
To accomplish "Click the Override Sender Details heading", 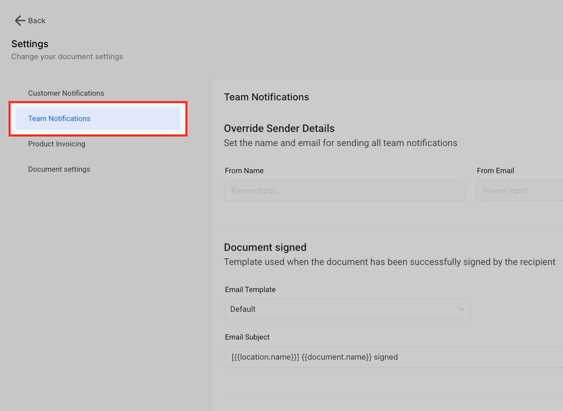I will point(279,128).
